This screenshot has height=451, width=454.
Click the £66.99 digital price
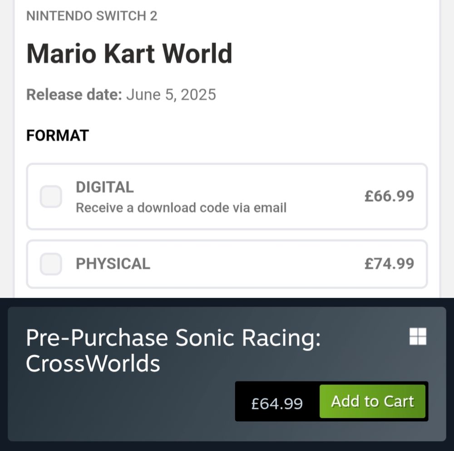pyautogui.click(x=389, y=196)
